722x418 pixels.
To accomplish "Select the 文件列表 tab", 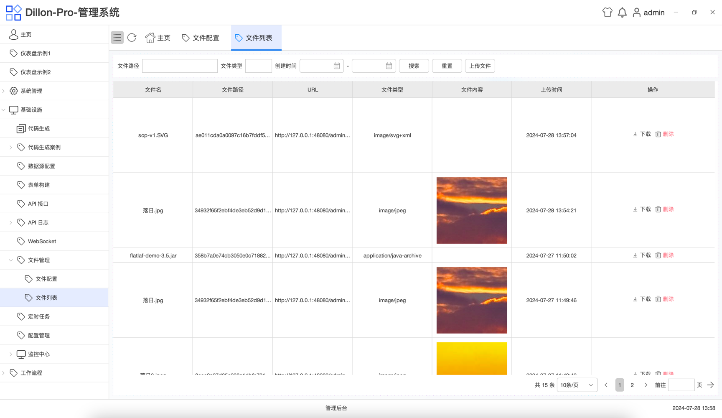I will 256,38.
